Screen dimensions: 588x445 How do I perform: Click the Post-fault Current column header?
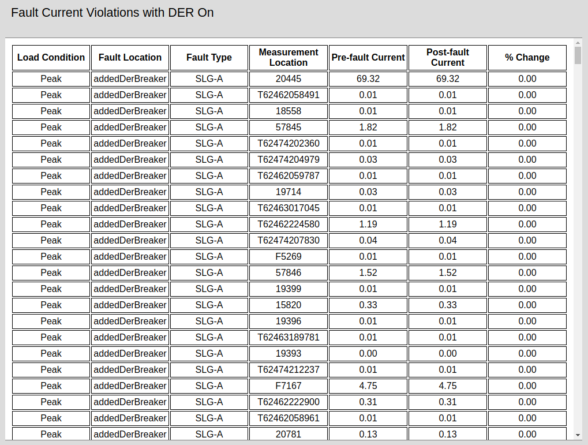(448, 57)
